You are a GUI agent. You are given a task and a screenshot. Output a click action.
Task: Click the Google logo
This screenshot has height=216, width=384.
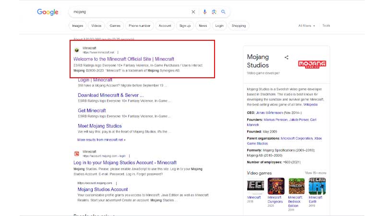pos(48,12)
